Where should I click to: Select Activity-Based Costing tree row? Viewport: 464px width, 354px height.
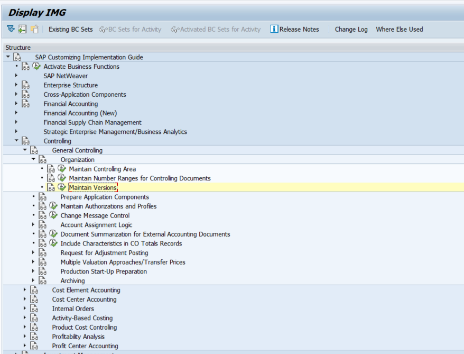click(82, 318)
